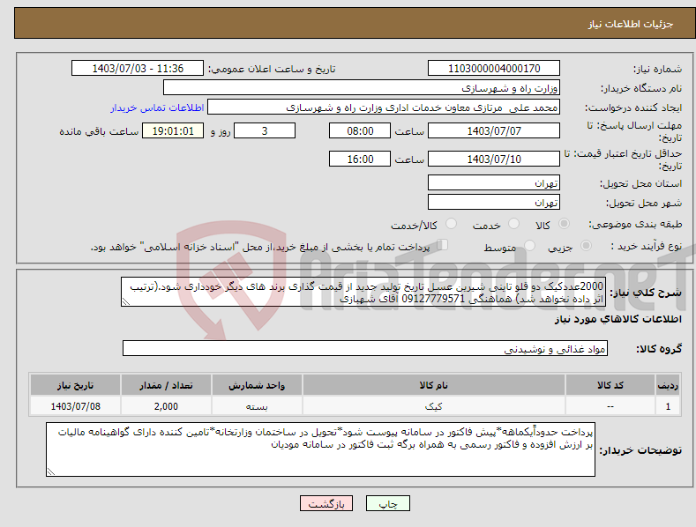Click the اطلاعات کالاهای مورد نیاز heading
Image resolution: width=696 pixels, height=527 pixels.
click(617, 319)
